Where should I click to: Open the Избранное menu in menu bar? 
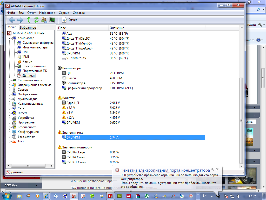[x=47, y=13]
